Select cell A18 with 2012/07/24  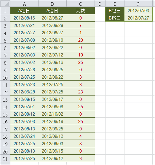[x=24, y=136]
